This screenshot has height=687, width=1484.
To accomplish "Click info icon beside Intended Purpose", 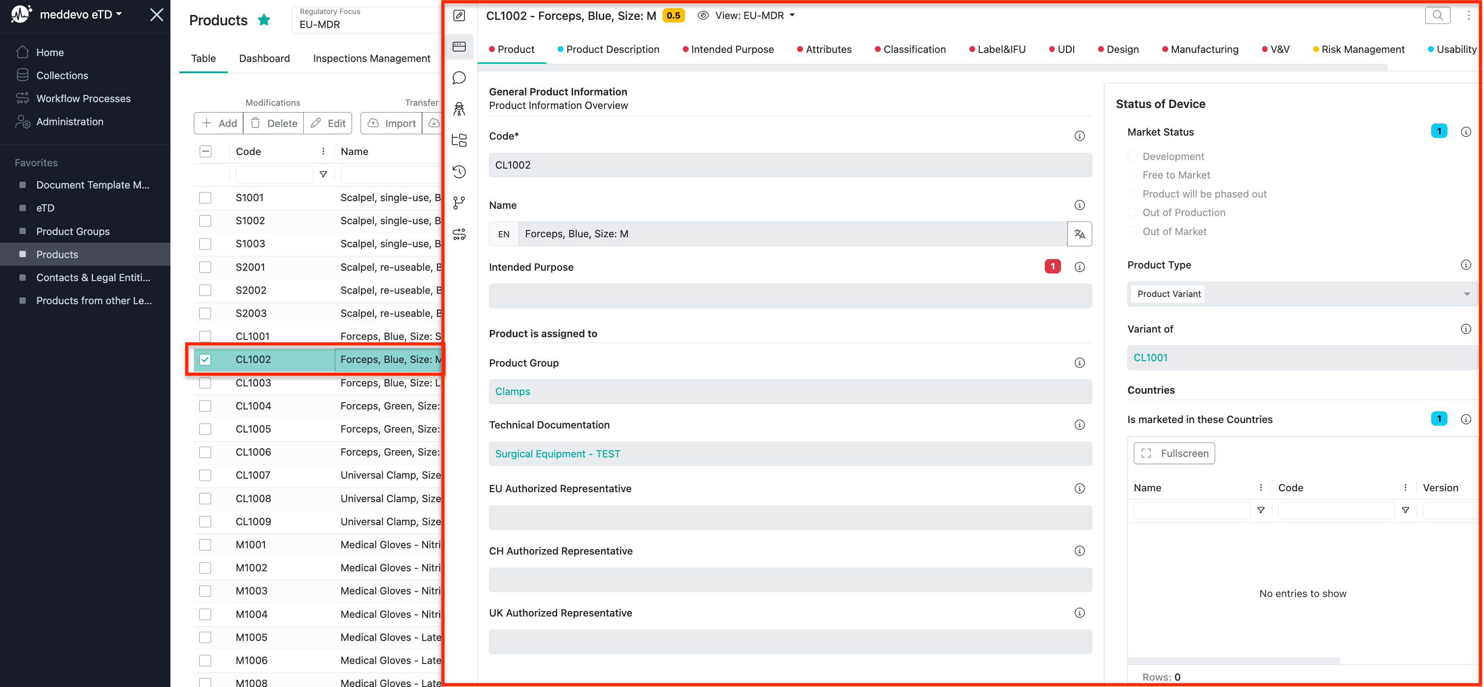I will [x=1080, y=267].
